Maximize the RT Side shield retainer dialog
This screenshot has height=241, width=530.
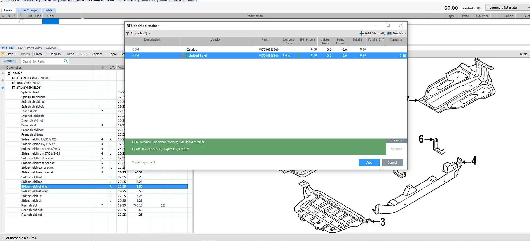(388, 26)
